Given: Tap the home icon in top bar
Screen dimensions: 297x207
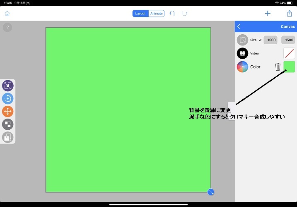Looking at the screenshot, I should (x=7, y=14).
